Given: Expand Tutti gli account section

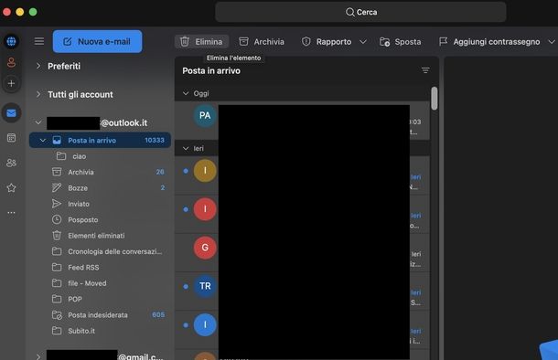Looking at the screenshot, I should (x=38, y=94).
